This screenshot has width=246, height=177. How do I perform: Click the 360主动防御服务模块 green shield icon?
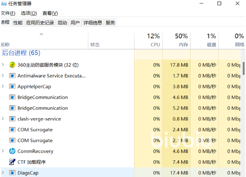12,65
